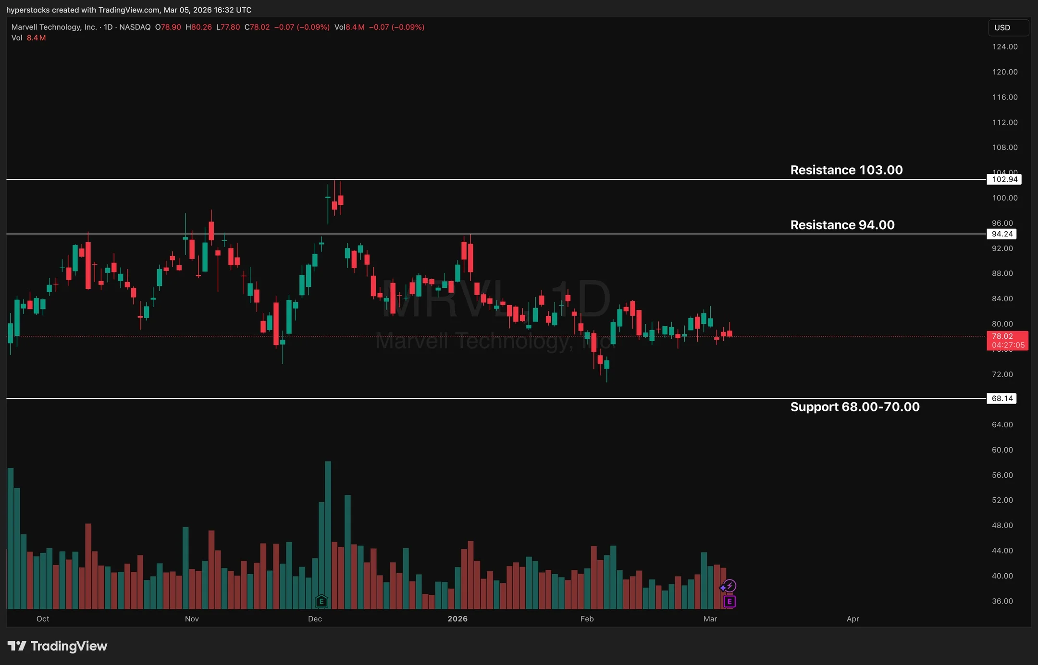
Task: Click the 68.14 horizontal line price tag
Action: [1002, 398]
